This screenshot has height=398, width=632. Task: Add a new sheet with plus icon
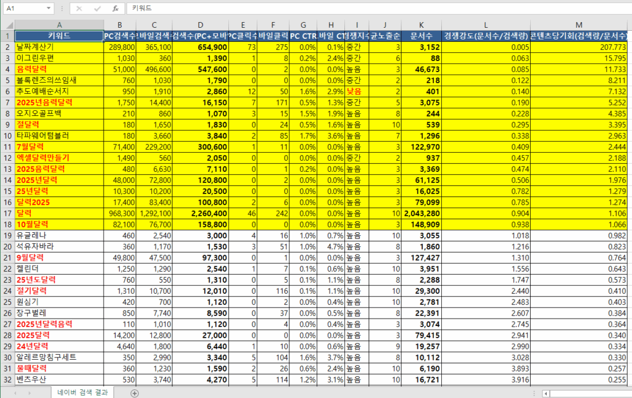pyautogui.click(x=135, y=393)
